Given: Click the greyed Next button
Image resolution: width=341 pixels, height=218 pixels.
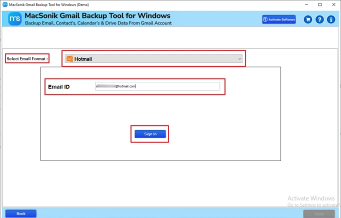Looking at the screenshot, I should 319,214.
